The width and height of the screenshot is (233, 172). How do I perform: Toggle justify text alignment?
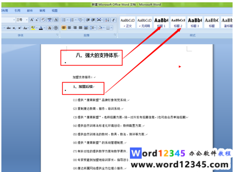tap(80, 28)
